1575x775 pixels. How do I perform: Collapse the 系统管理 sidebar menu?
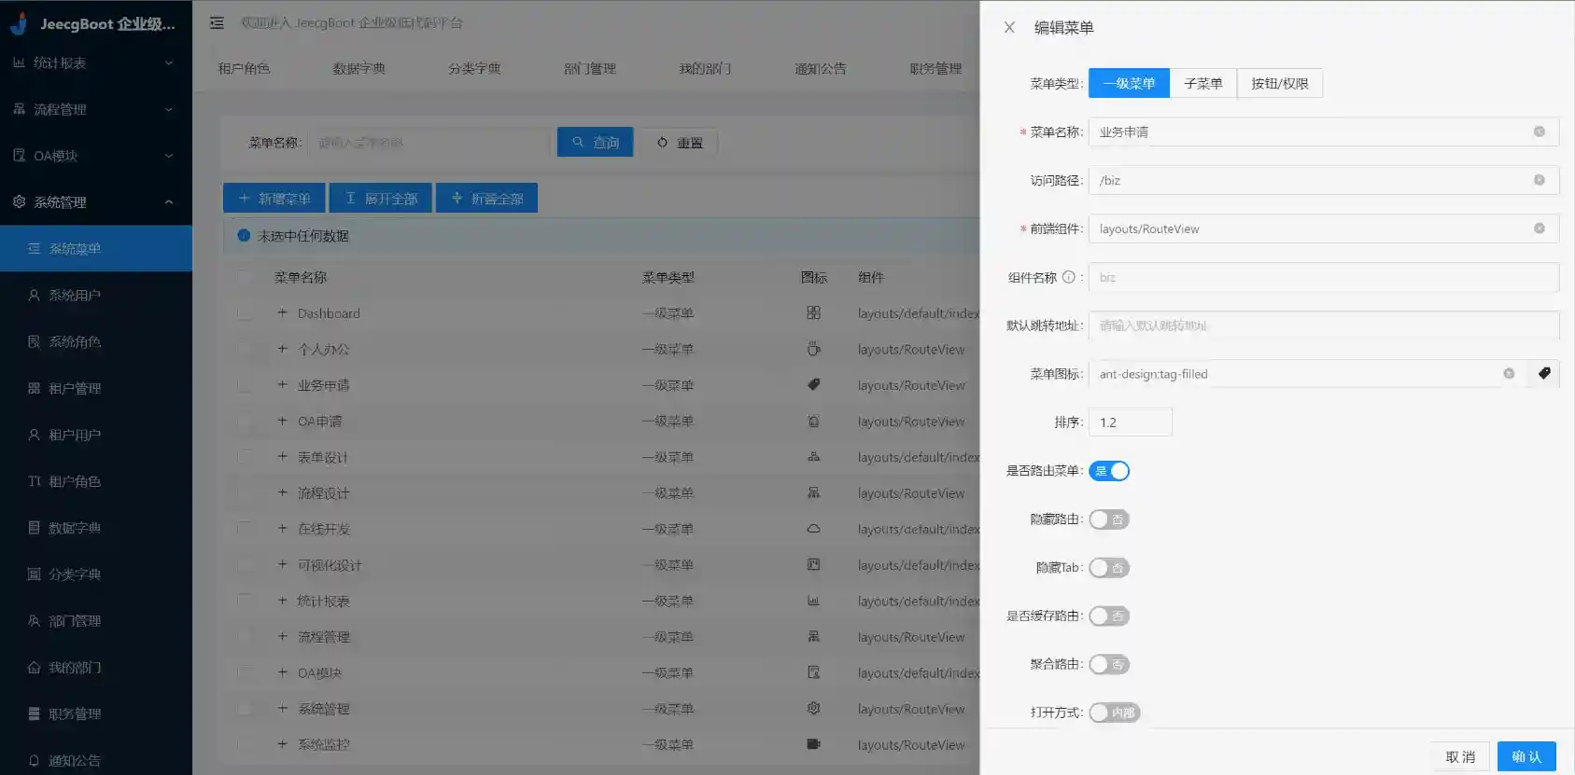[95, 202]
